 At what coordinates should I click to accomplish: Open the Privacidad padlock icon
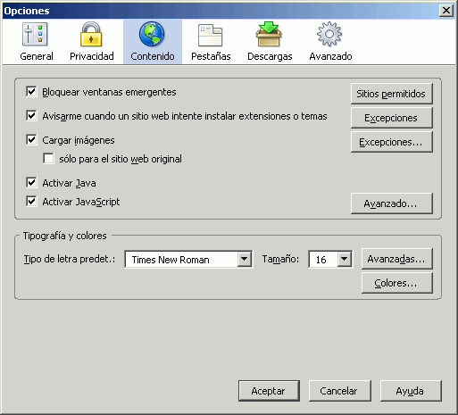click(91, 34)
